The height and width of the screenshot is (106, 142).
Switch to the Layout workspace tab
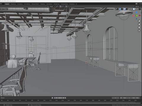pos(7,4)
